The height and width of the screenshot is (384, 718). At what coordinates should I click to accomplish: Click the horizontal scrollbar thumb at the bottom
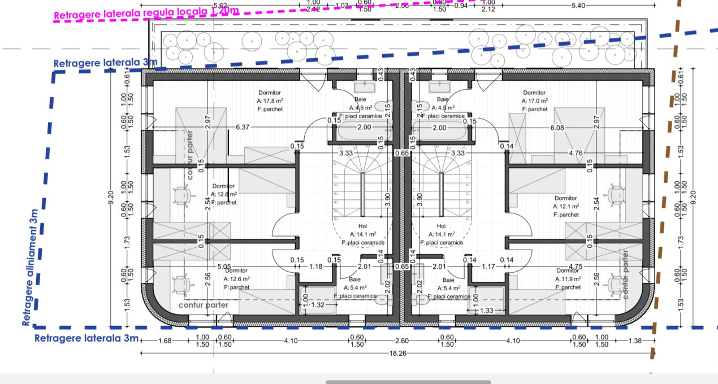coord(408,382)
